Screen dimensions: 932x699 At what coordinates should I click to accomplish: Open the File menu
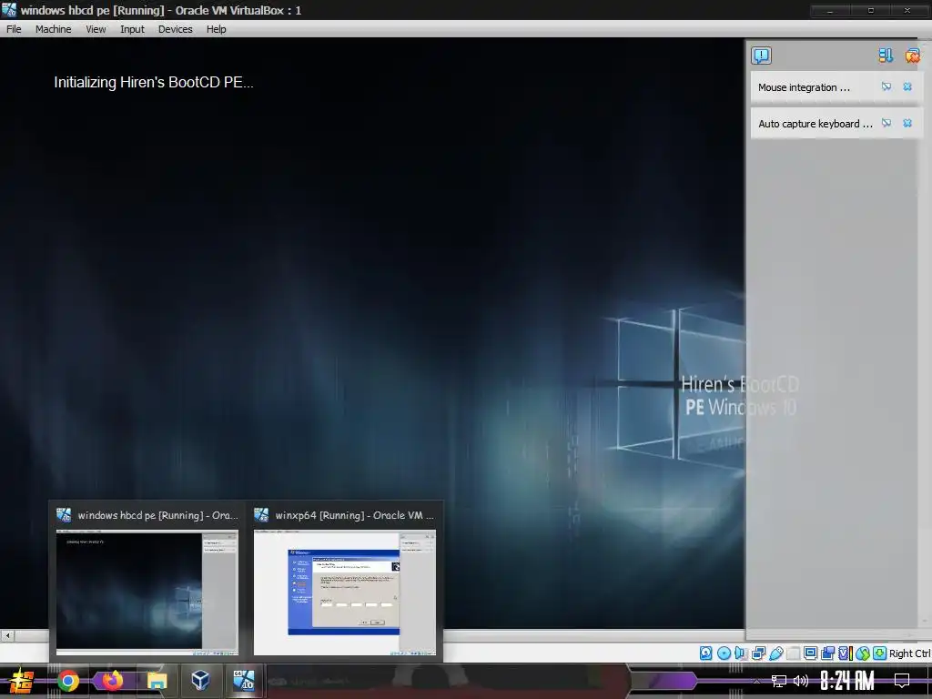(14, 29)
